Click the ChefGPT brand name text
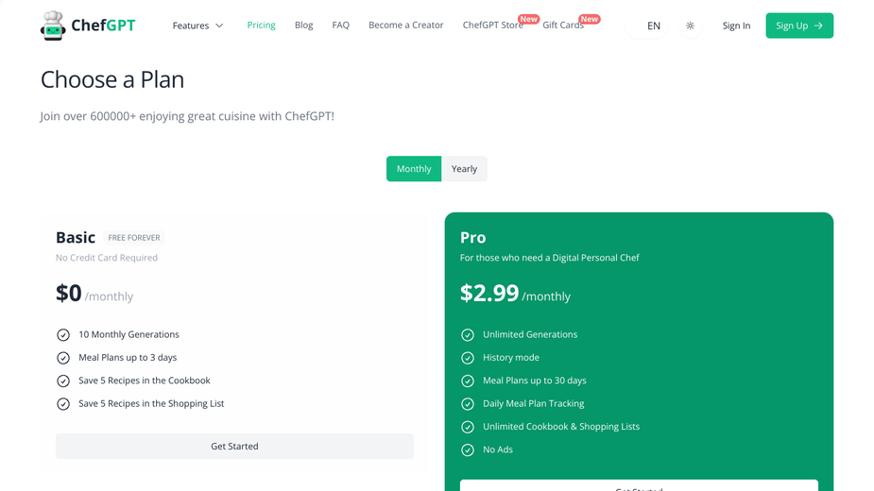Image resolution: width=874 pixels, height=491 pixels. tap(103, 25)
